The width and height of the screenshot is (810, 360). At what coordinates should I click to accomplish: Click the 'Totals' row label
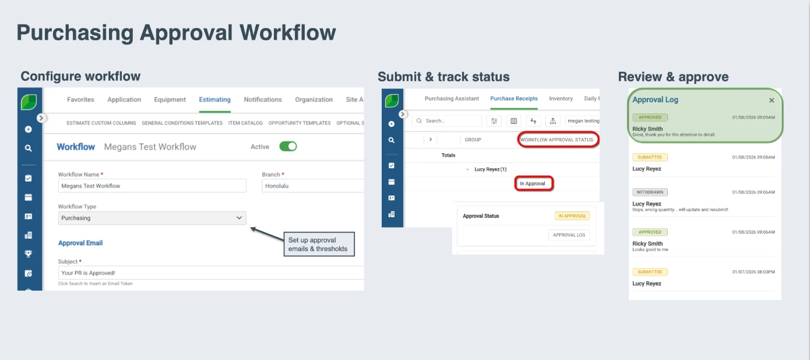(448, 156)
